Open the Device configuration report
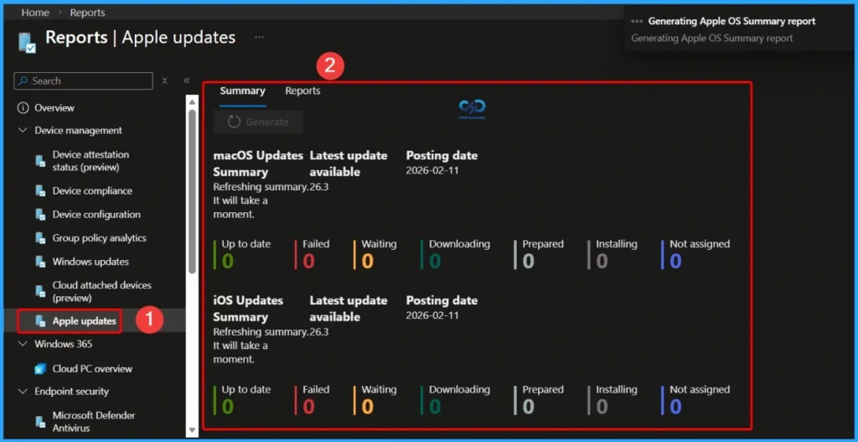Image resolution: width=858 pixels, height=442 pixels. (96, 215)
